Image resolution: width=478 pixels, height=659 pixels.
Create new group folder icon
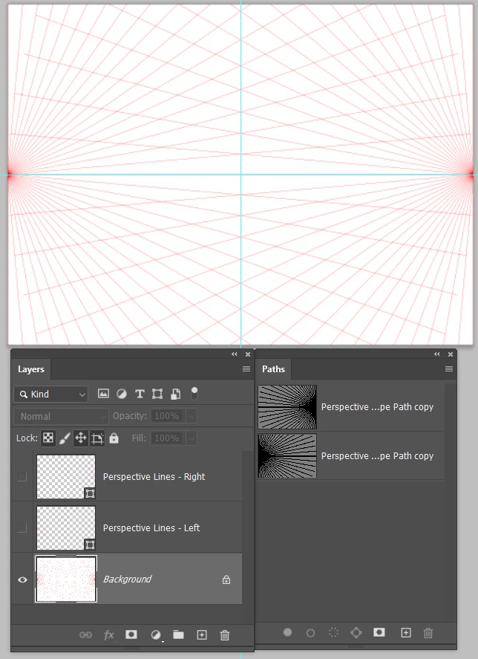[x=179, y=634]
